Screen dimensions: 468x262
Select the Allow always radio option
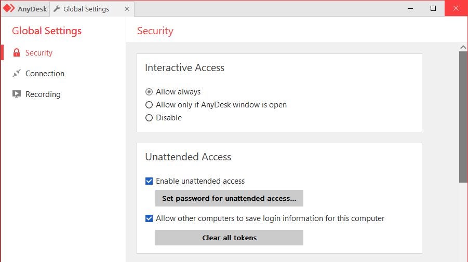point(149,92)
